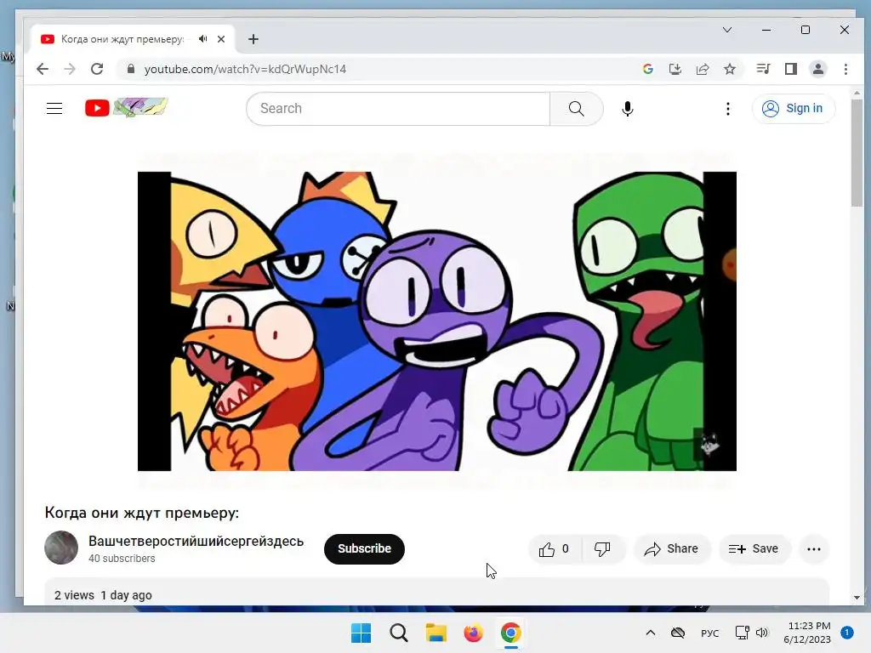Like the video with thumbs up
Image resolution: width=871 pixels, height=653 pixels.
pyautogui.click(x=555, y=548)
